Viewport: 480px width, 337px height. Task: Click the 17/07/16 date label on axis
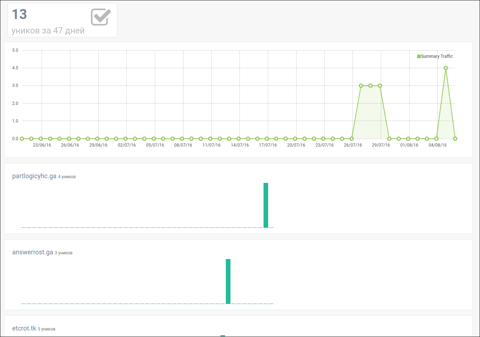coord(268,145)
